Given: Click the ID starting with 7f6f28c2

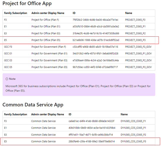Looking at the screenshot, I should tap(95, 20).
